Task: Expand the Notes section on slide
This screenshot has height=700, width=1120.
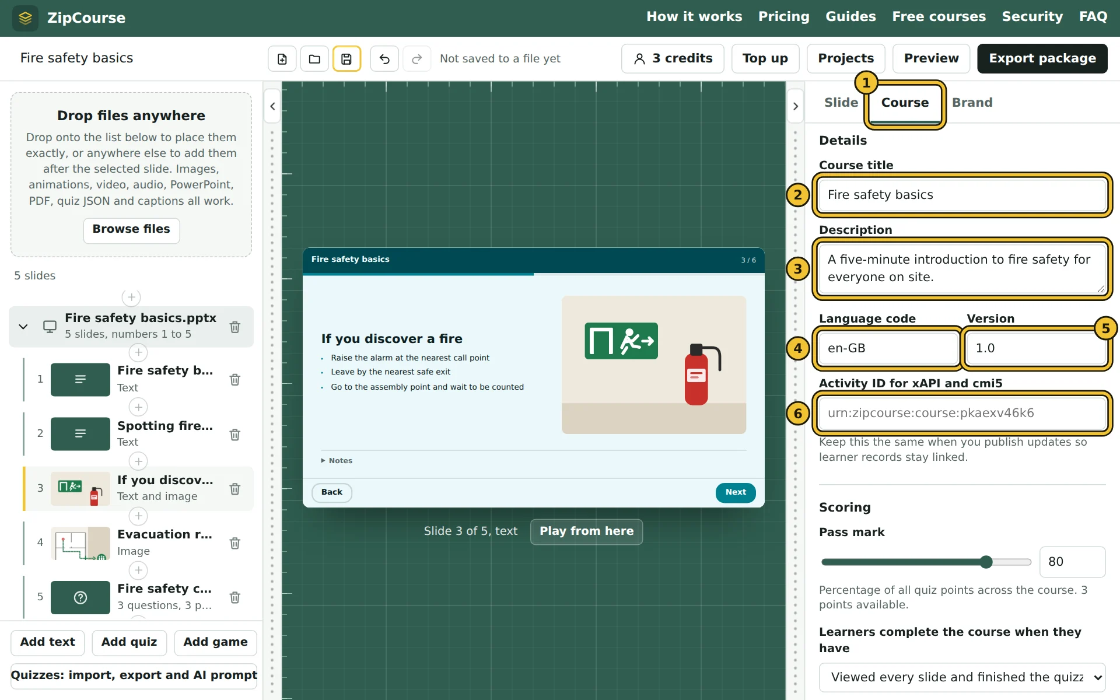Action: click(337, 461)
